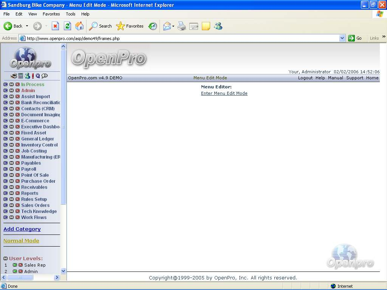Screen dimensions: 387x290
Task: Click the red exclamation mark icon
Action: (33, 76)
